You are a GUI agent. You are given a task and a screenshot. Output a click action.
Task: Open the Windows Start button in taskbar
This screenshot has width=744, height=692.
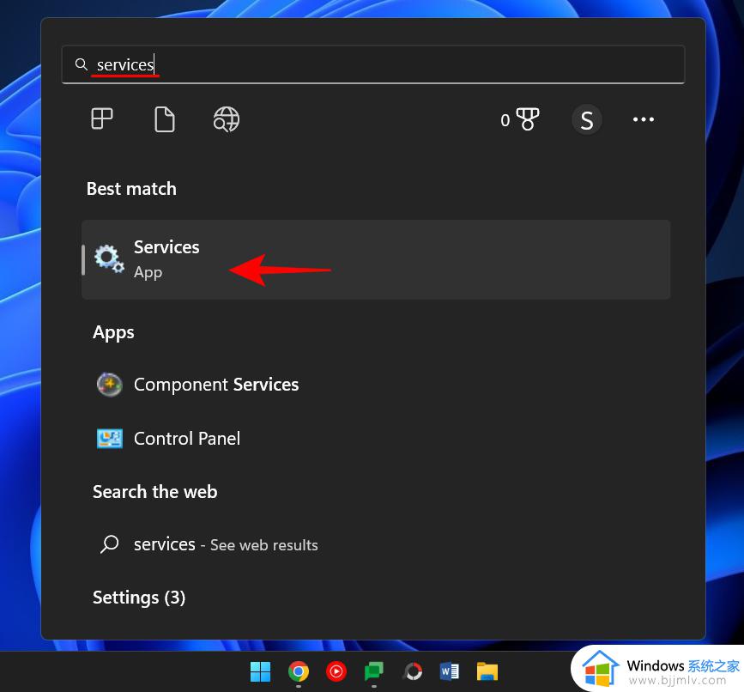261,671
